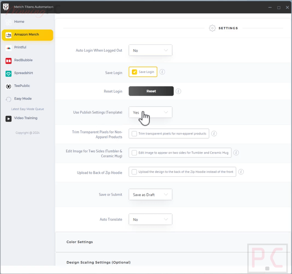Click the Save Login row label
This screenshot has width=292, height=274.
point(114,73)
